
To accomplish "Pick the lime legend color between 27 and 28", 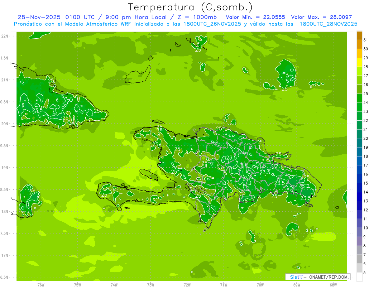I will point(359,71).
